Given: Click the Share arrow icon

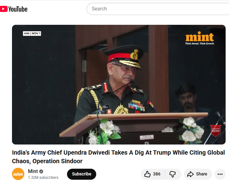Looking at the screenshot, I should [191, 174].
